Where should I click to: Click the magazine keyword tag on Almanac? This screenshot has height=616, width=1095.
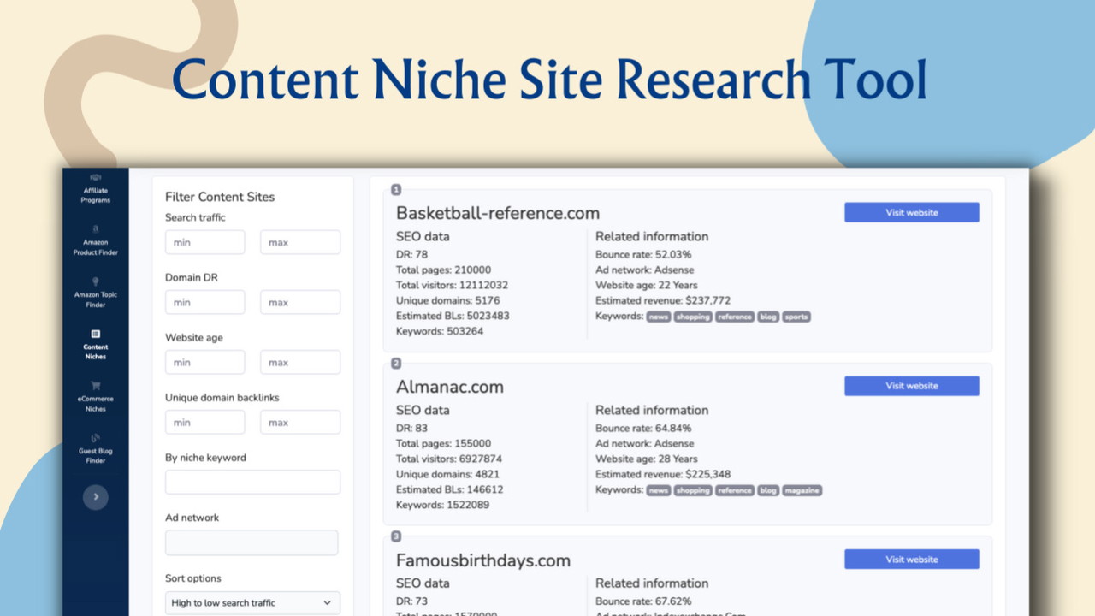[802, 491]
